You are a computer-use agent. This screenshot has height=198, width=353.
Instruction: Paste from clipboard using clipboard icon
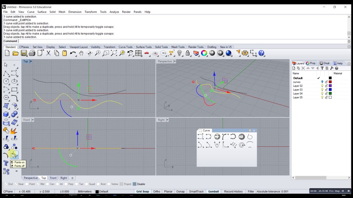pos(65,53)
